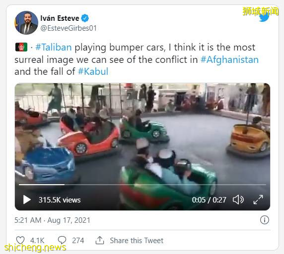284x254 pixels.
Task: Expand video to fullscreen
Action: (258, 200)
